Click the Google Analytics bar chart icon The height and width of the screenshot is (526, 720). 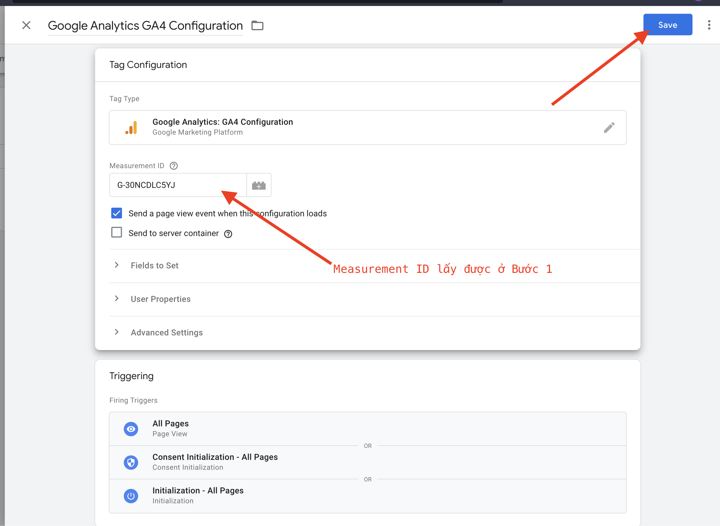coord(131,128)
